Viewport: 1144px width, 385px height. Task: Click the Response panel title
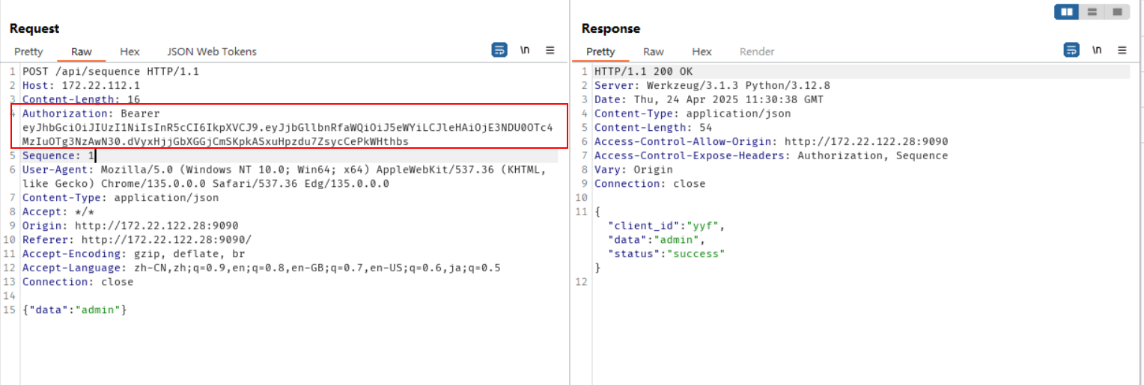tap(611, 28)
